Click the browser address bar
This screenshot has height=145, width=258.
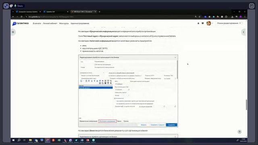pos(108,17)
